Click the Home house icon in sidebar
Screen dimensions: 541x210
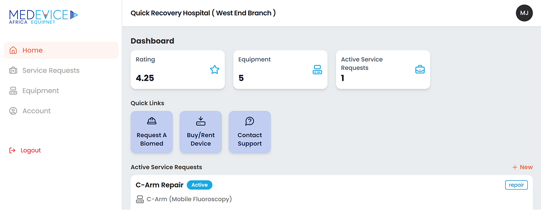(x=13, y=50)
